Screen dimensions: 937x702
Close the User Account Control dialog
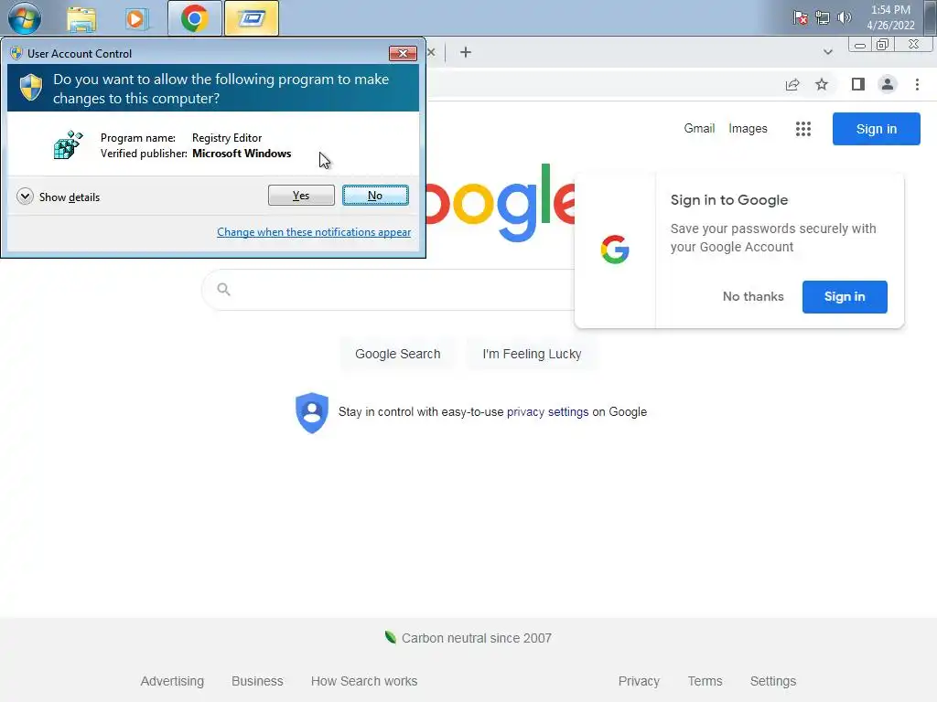click(403, 53)
